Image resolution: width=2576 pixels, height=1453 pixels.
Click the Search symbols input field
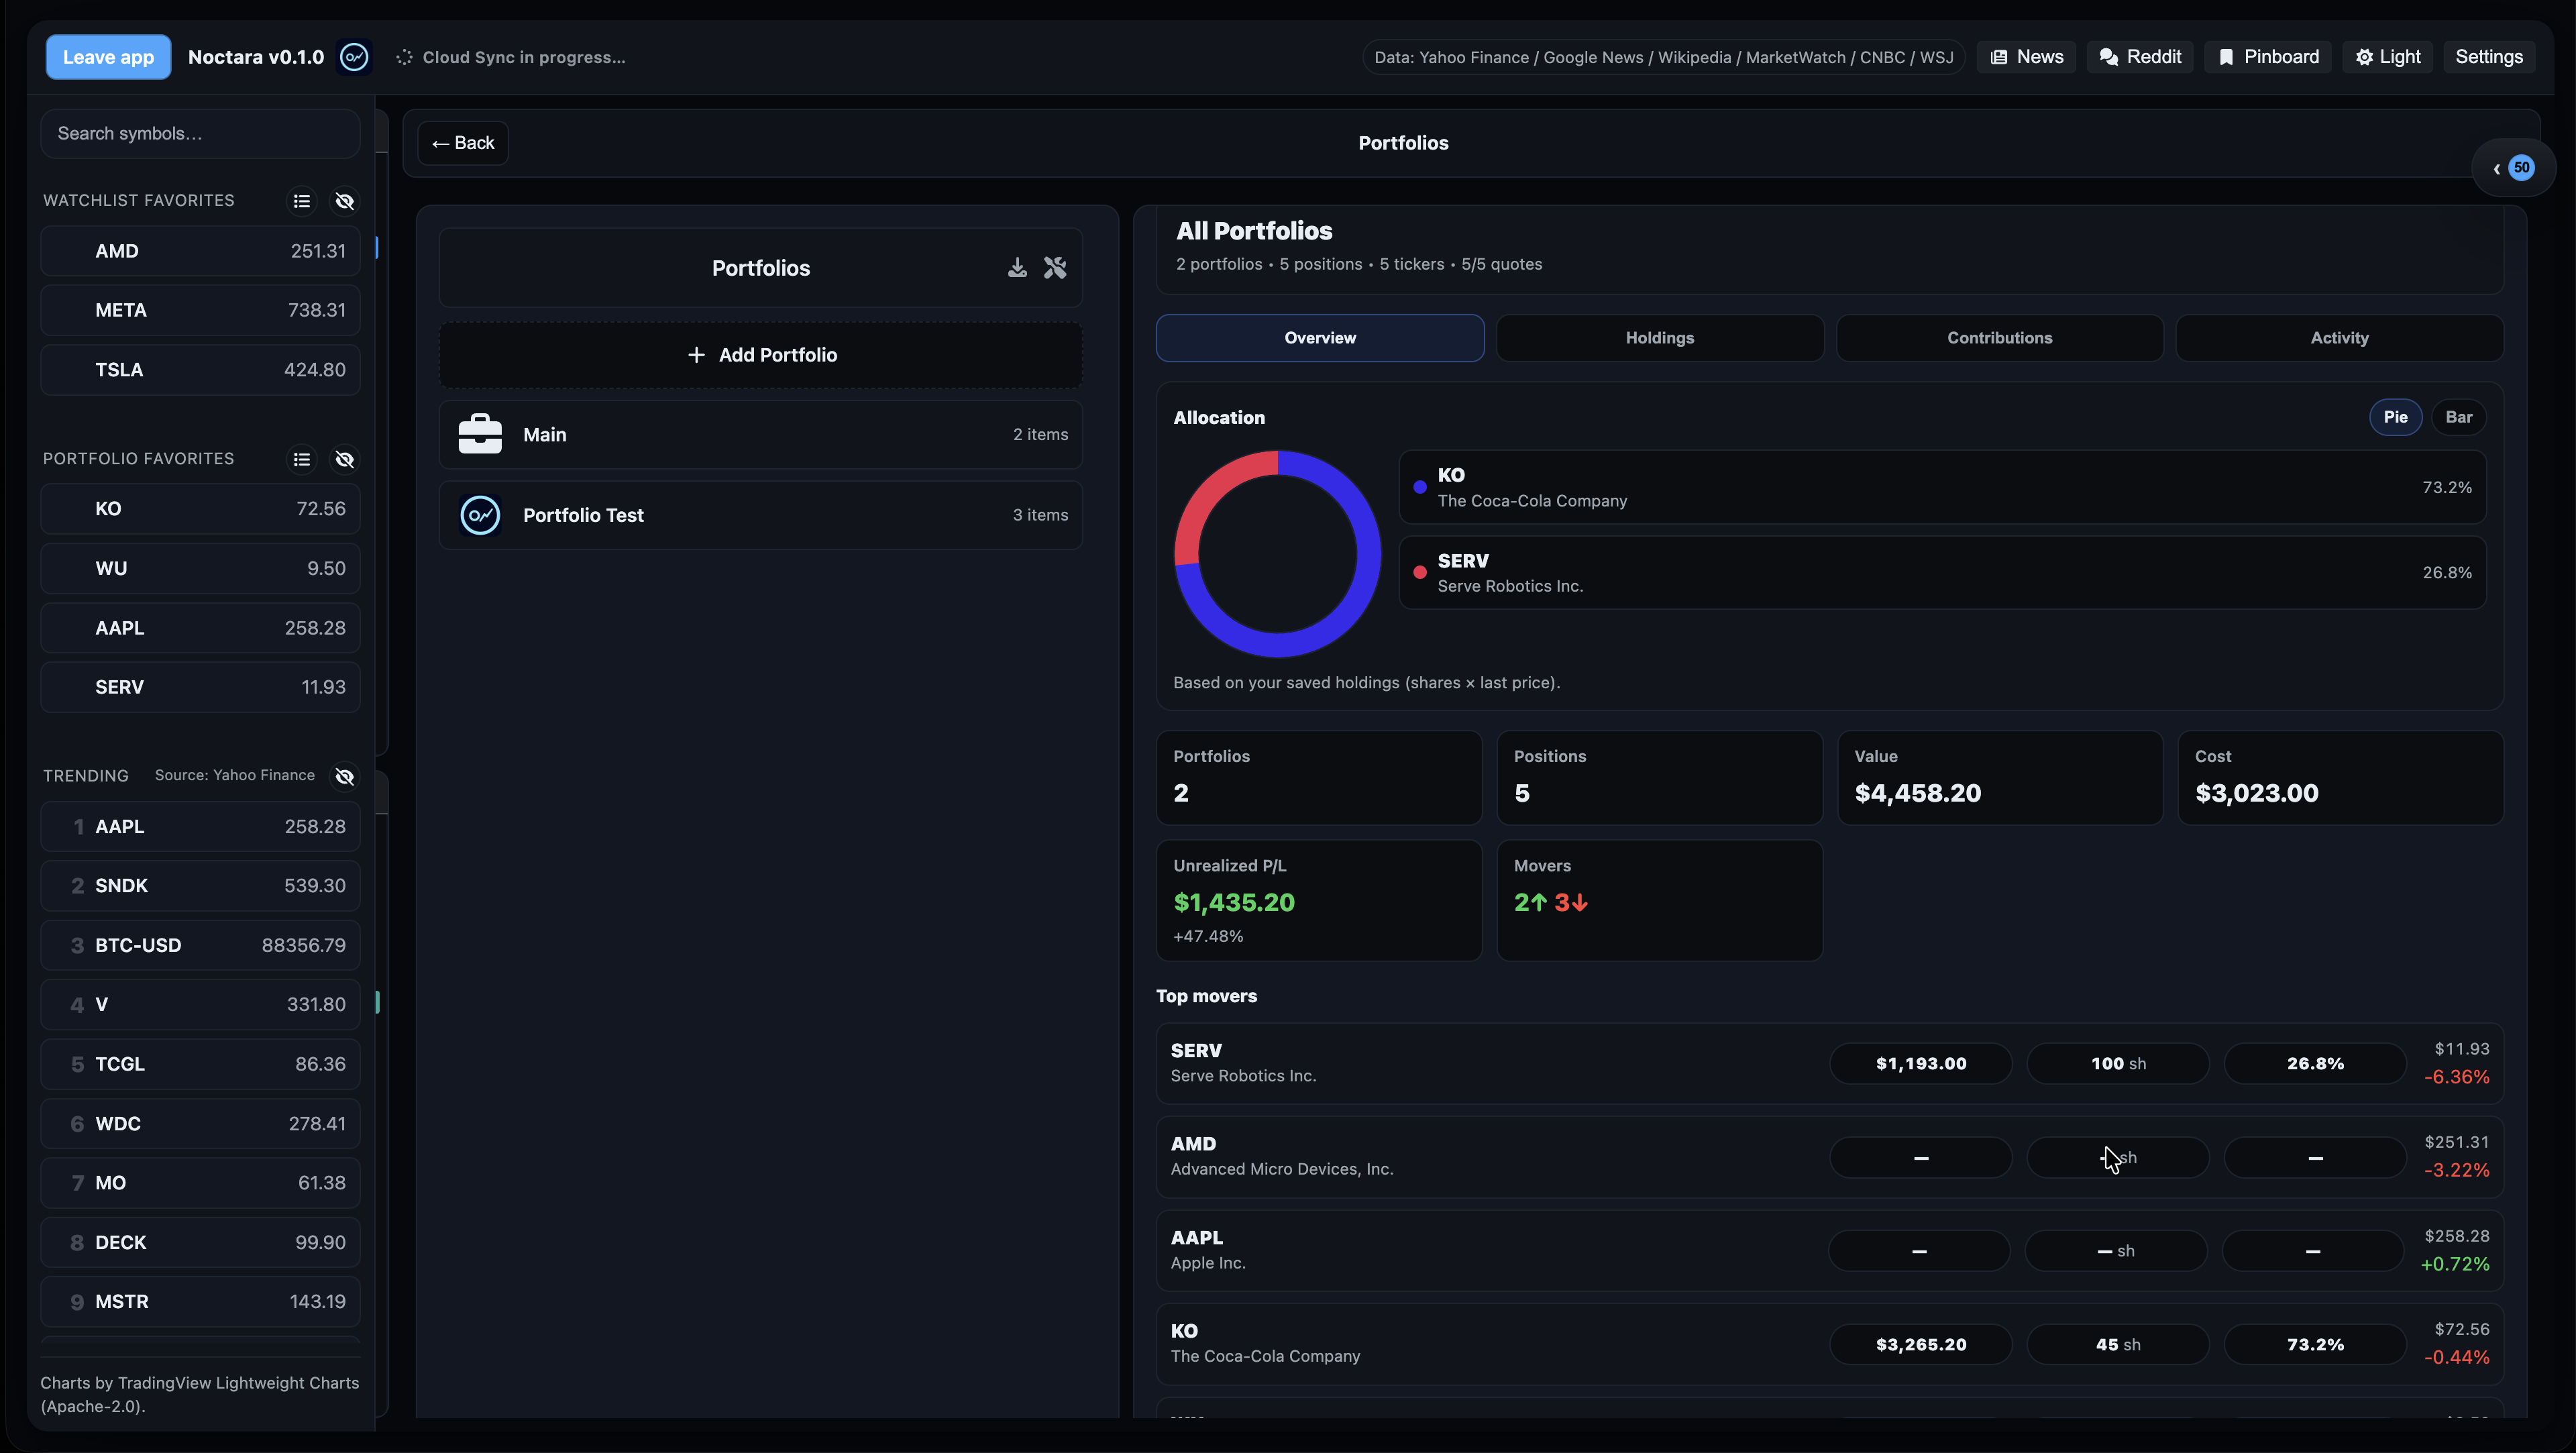[x=200, y=134]
